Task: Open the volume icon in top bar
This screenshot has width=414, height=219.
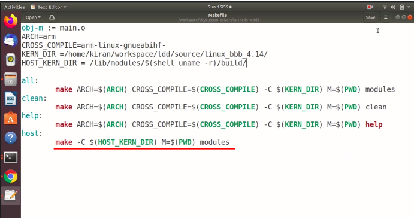Action: click(393, 7)
